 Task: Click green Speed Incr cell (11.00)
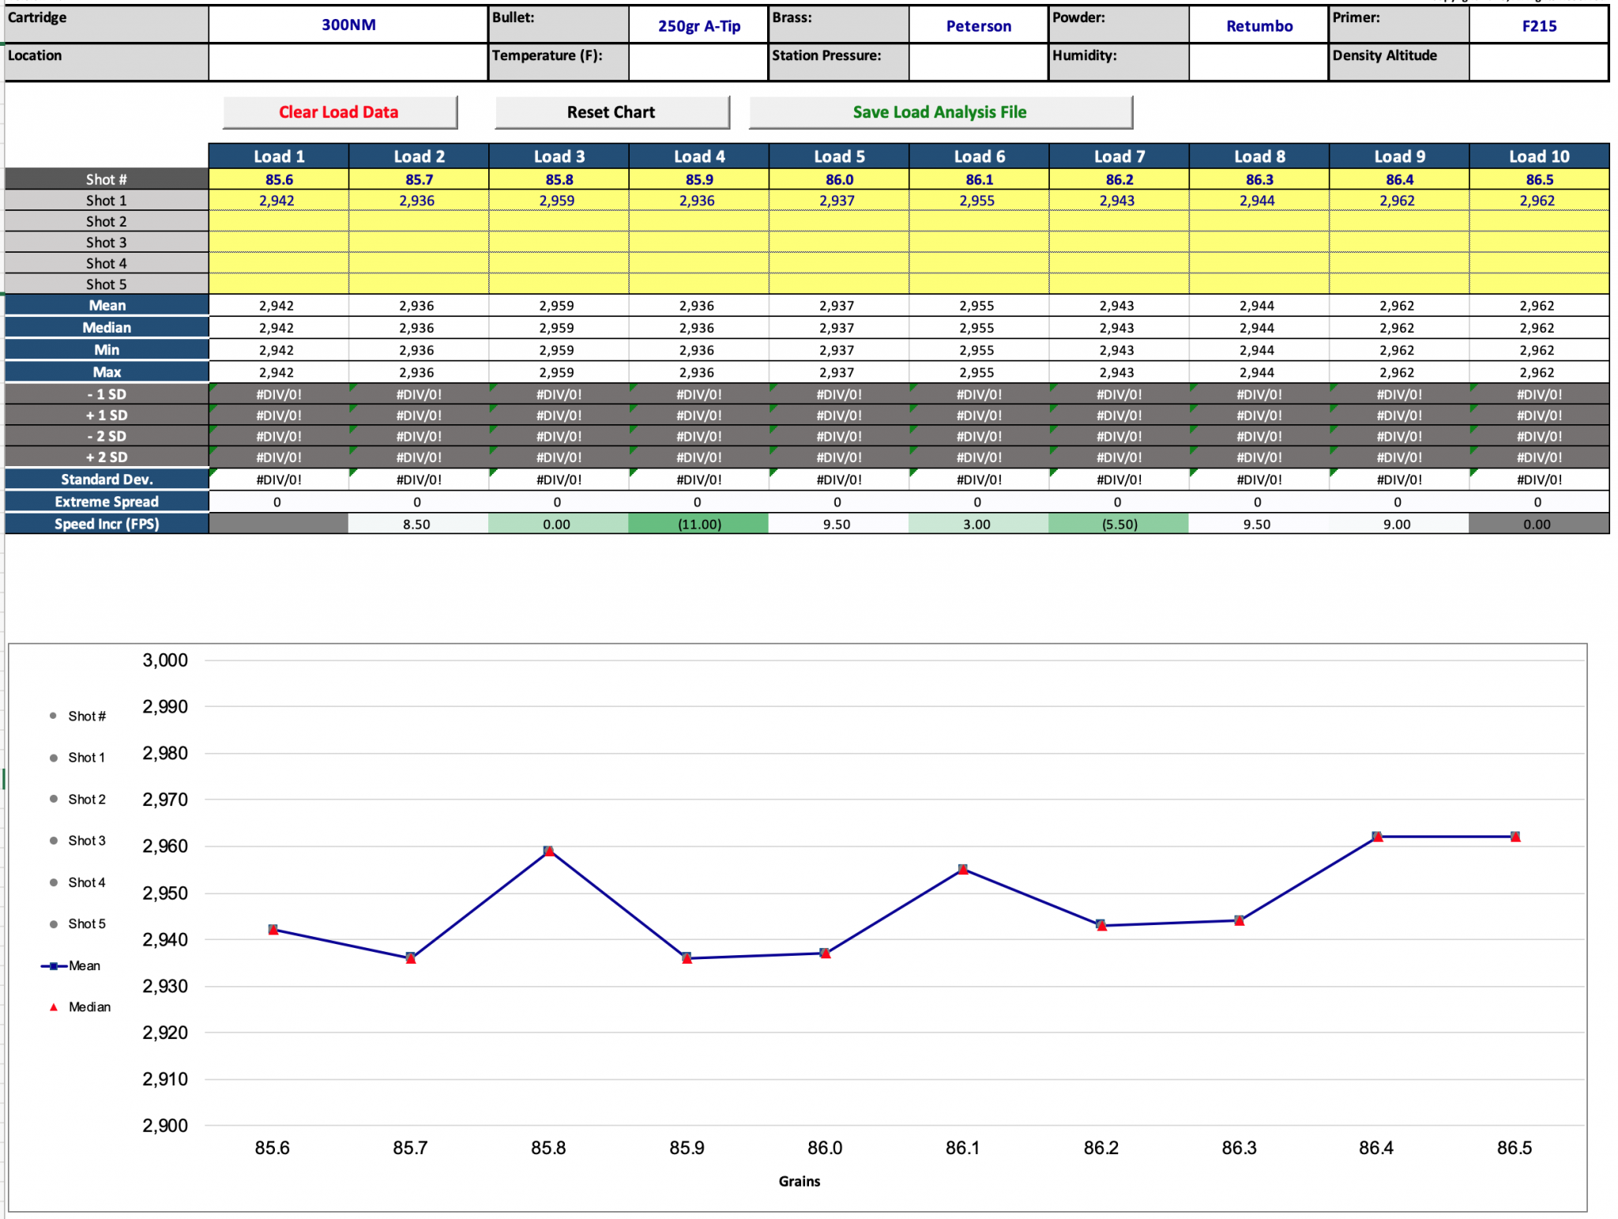pos(698,524)
